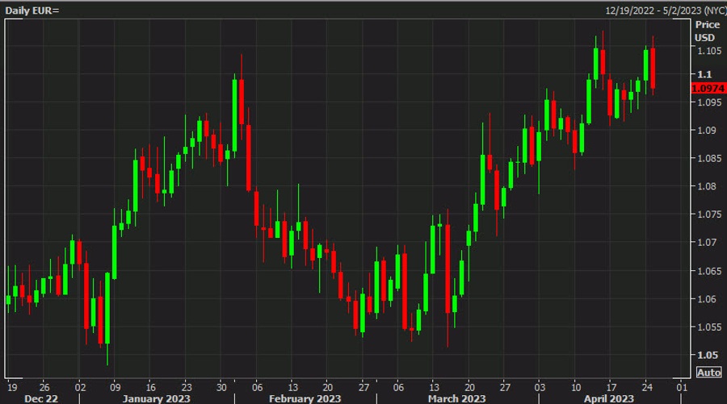The image size is (727, 404).
Task: Click the 1.065 price axis label
Action: tap(709, 271)
